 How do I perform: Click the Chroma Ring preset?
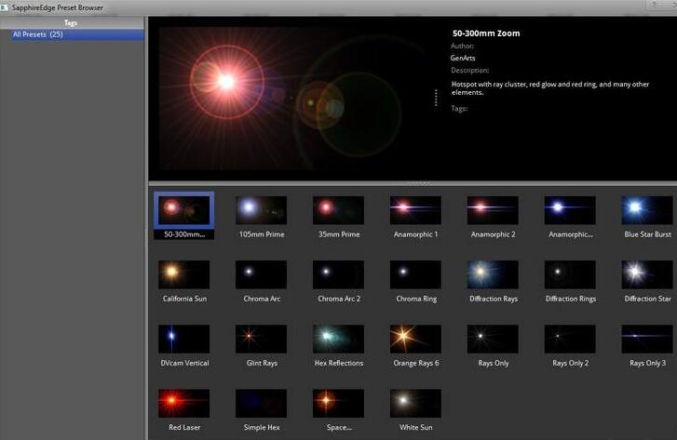click(415, 274)
